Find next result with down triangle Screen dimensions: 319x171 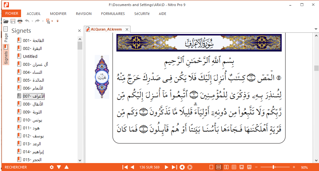pos(59,167)
